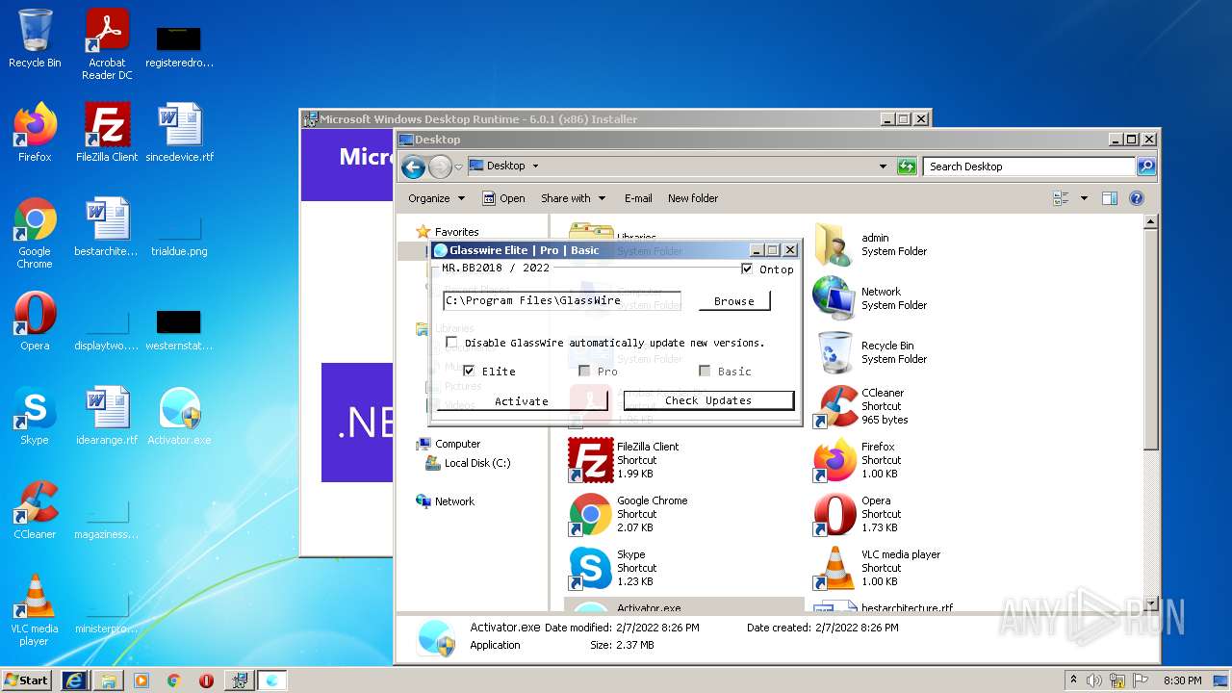Launch Skype desktop shortcut

(x=35, y=416)
